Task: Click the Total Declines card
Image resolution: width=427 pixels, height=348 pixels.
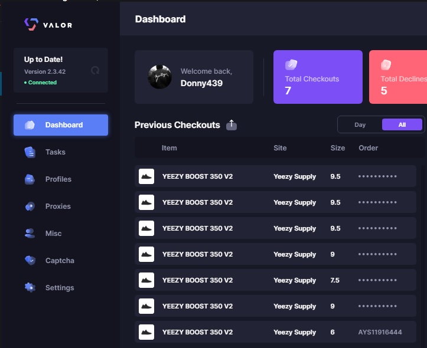Action: 398,77
